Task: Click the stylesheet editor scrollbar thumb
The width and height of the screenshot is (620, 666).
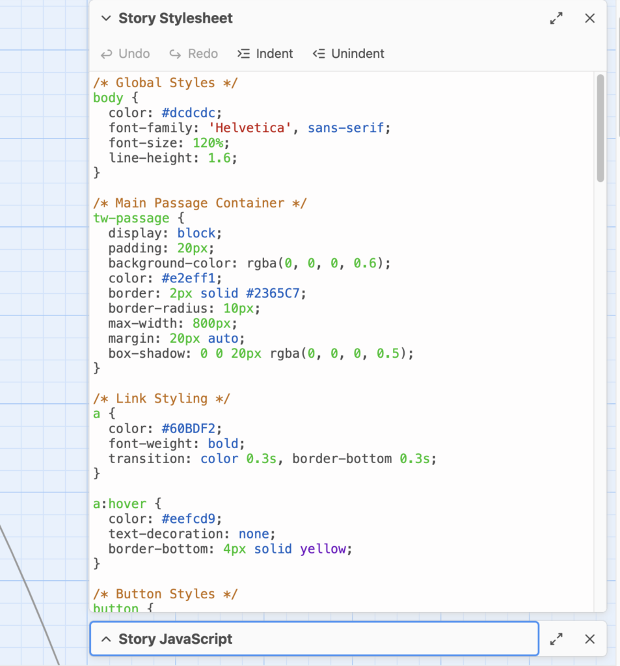Action: click(600, 128)
